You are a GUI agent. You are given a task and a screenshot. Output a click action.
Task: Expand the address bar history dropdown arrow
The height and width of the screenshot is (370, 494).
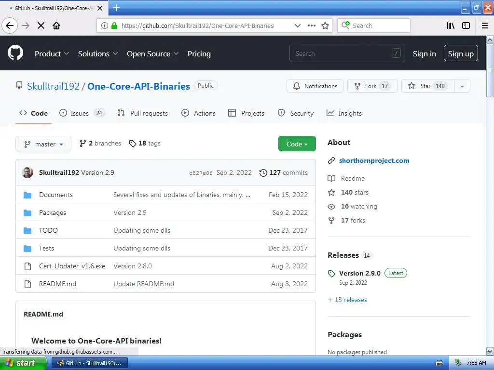297,26
